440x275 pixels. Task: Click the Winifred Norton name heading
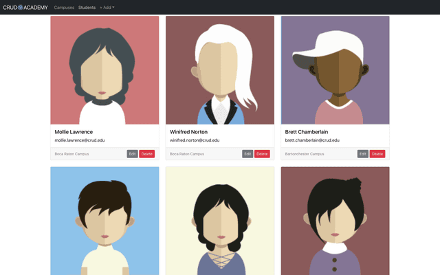tap(190, 131)
